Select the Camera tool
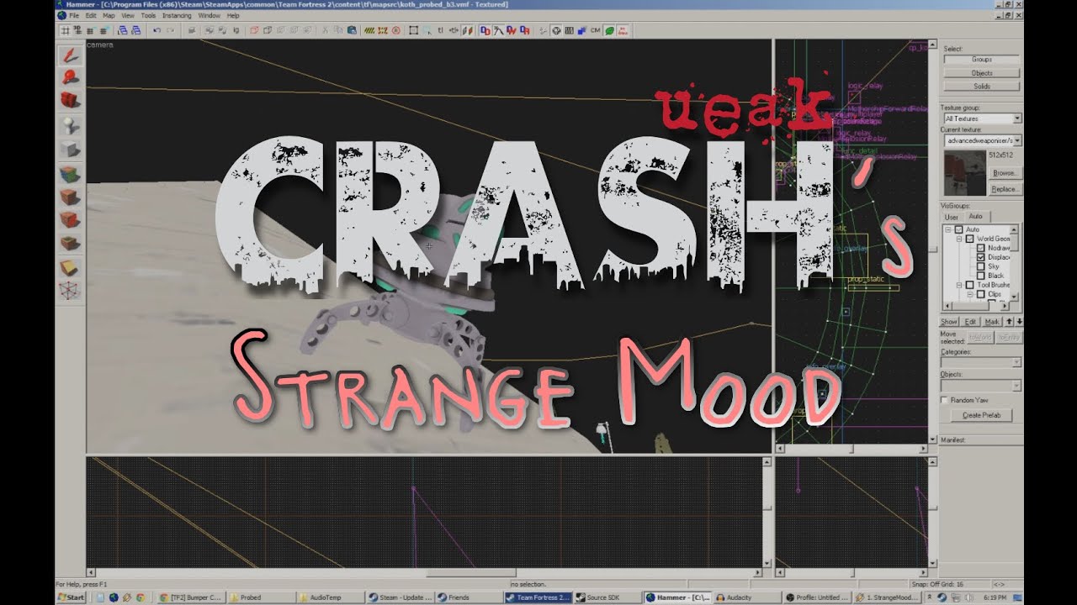This screenshot has width=1077, height=605. coord(69,100)
